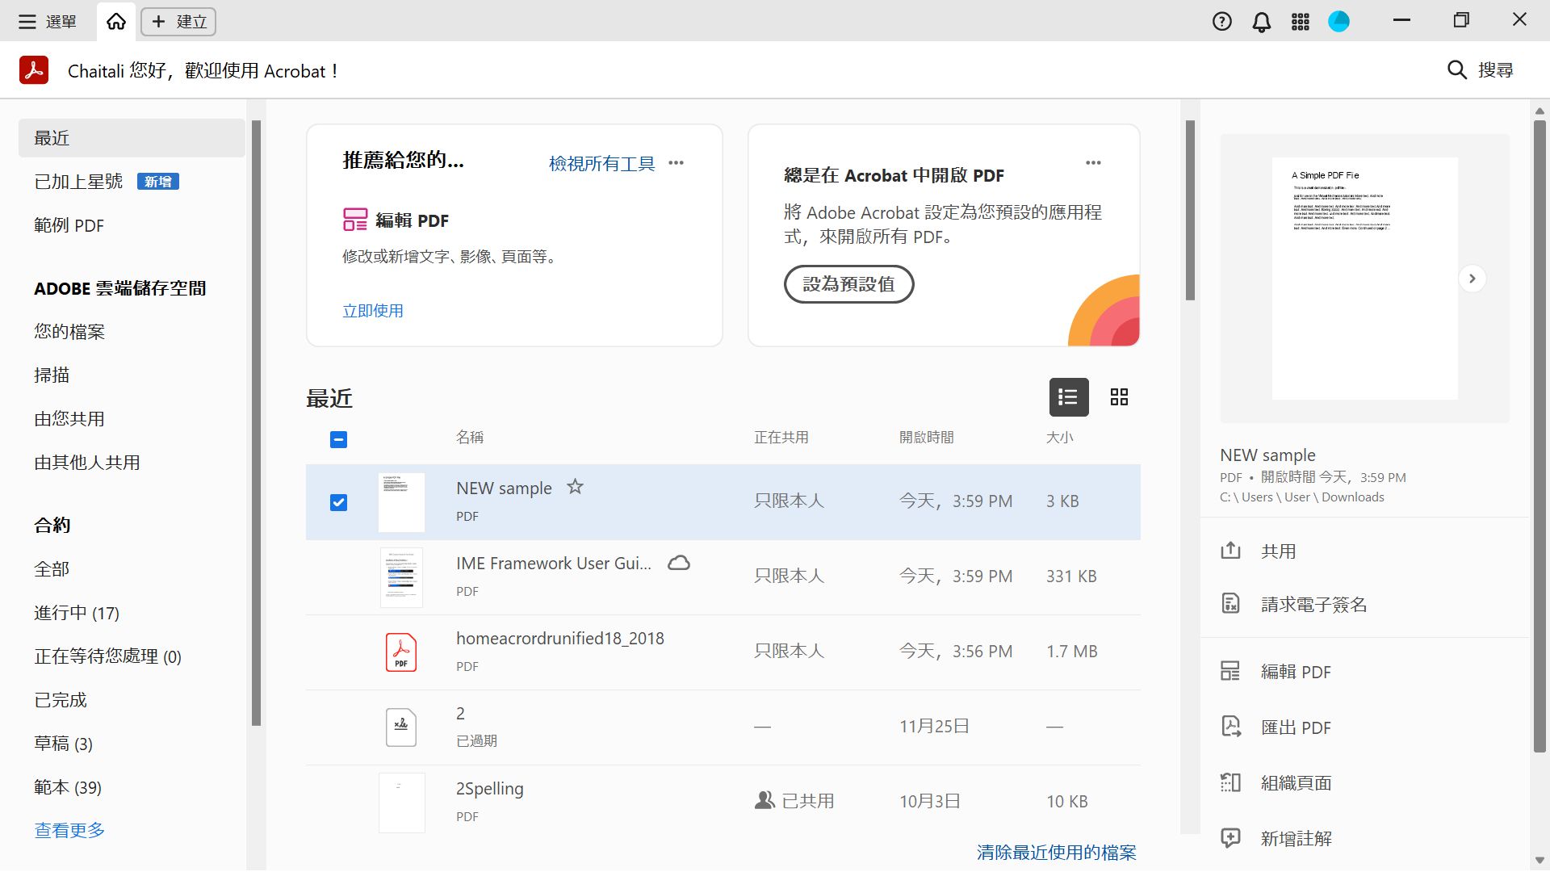Collapse the preview panel with the chevron arrow
Screen dimensions: 1550x872
click(1472, 278)
